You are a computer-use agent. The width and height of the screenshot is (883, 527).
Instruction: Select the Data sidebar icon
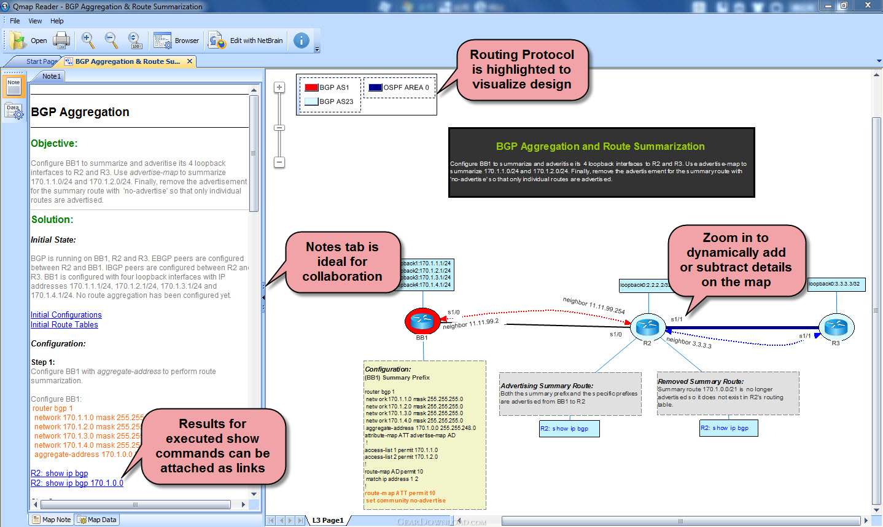(14, 111)
